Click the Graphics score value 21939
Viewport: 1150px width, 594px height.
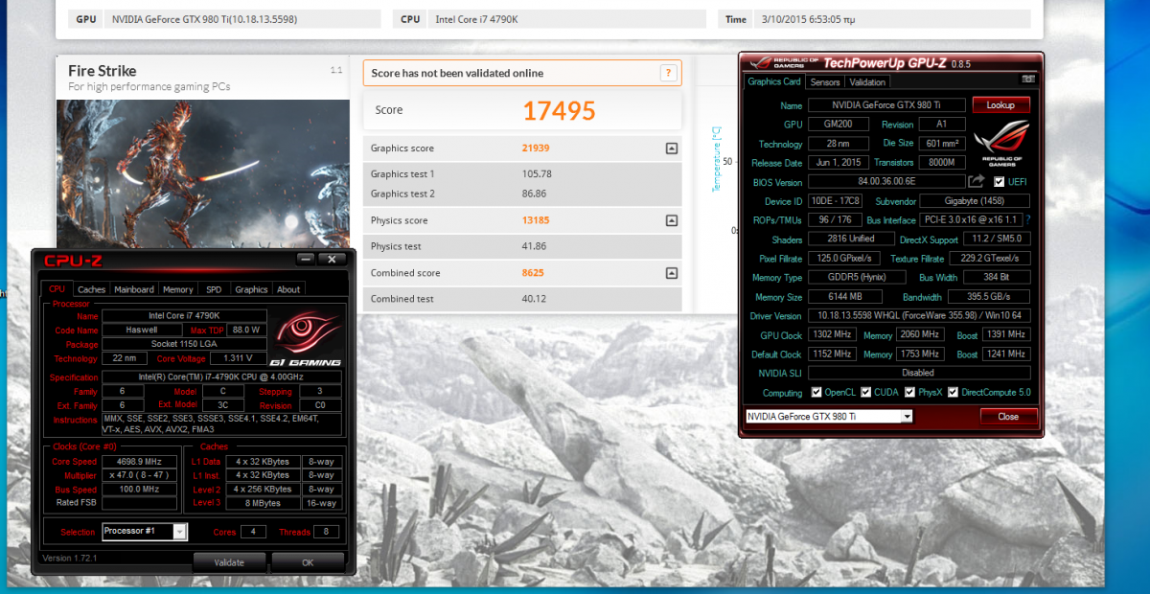(x=536, y=148)
